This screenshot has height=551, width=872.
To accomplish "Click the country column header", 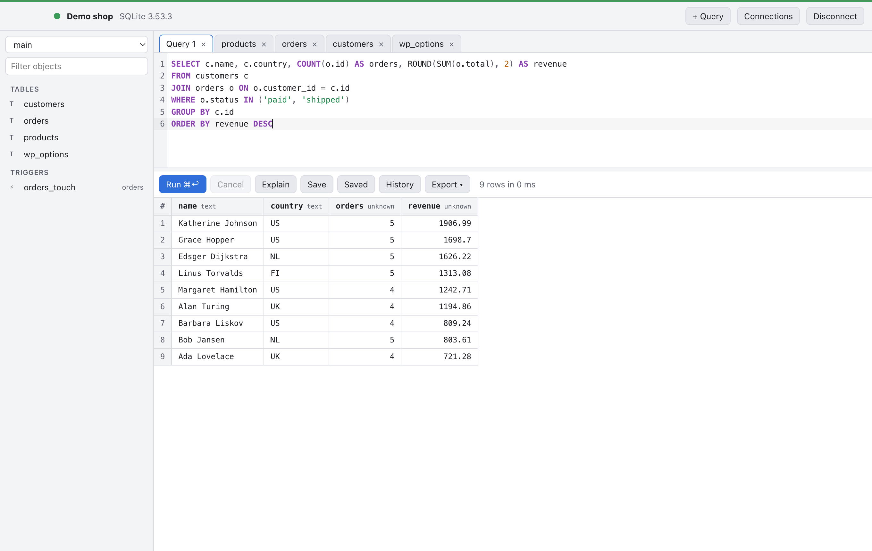I will [x=296, y=206].
